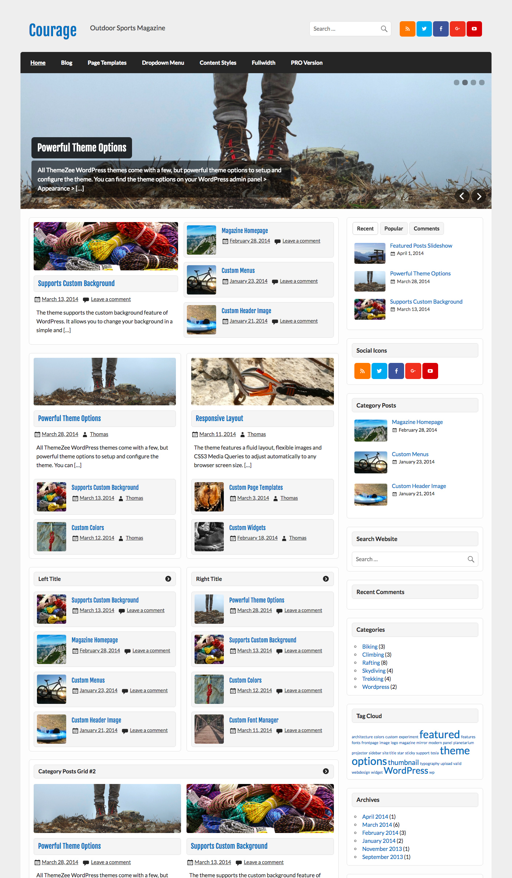Open Magazine Homepage post in top grid

pos(245,230)
